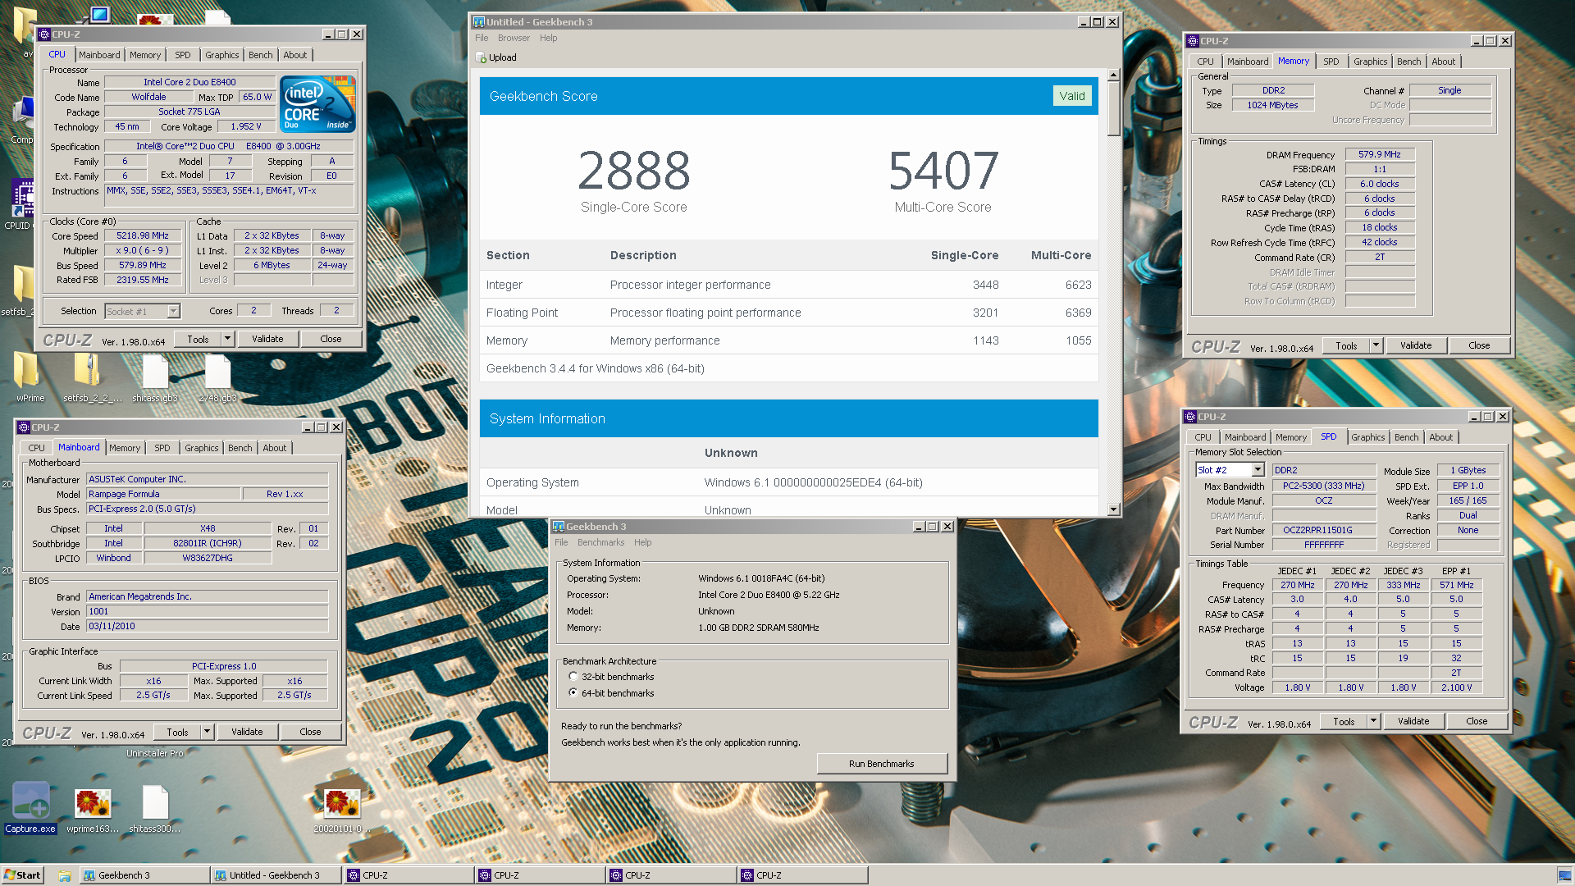Switch to Bench tab in CPU window

click(x=261, y=55)
